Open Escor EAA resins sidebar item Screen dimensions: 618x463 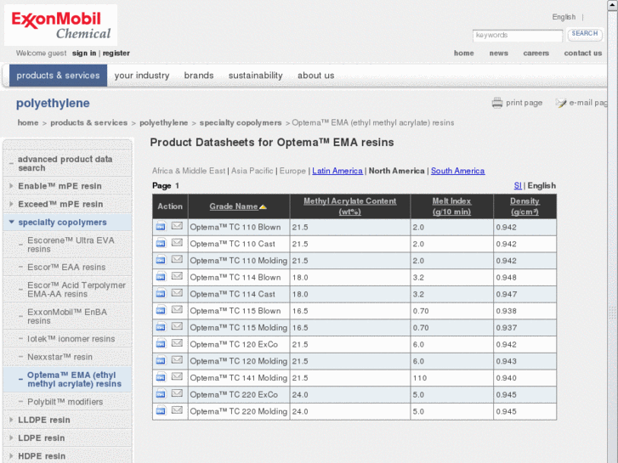(66, 267)
